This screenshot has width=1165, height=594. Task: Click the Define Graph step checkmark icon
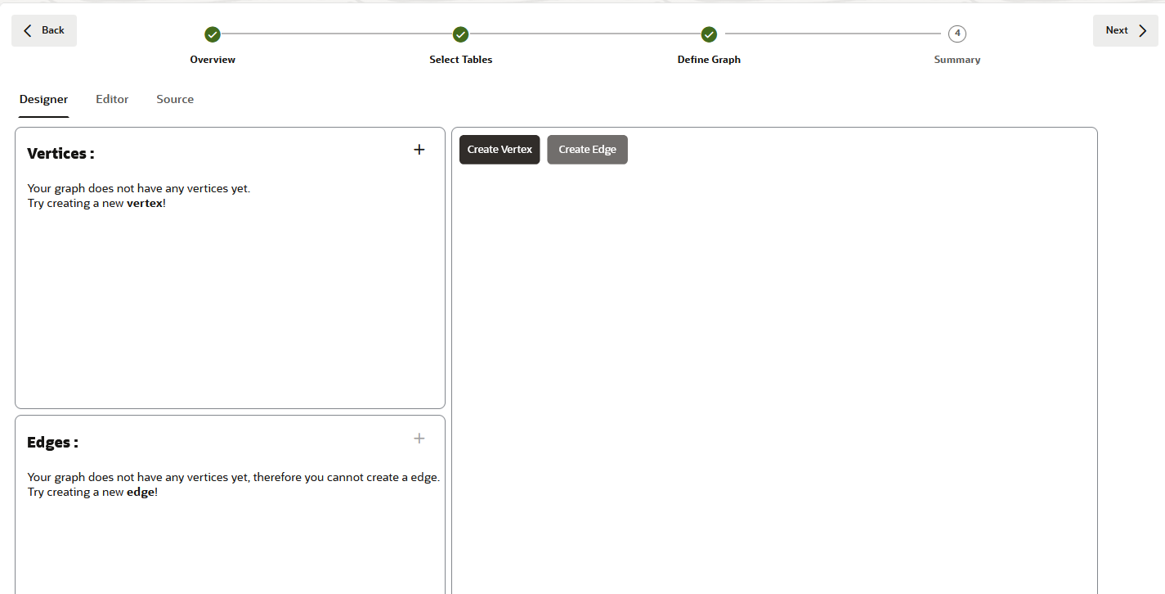click(x=708, y=34)
